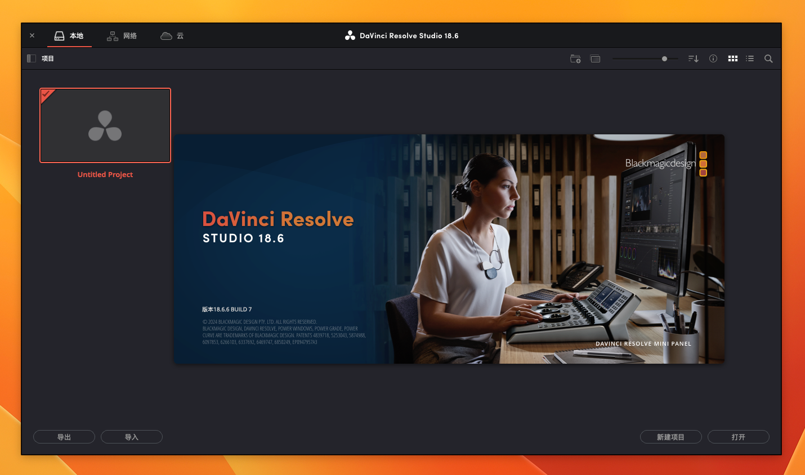Screen dimensions: 805x475
Task: Open the project search icon
Action: (768, 58)
